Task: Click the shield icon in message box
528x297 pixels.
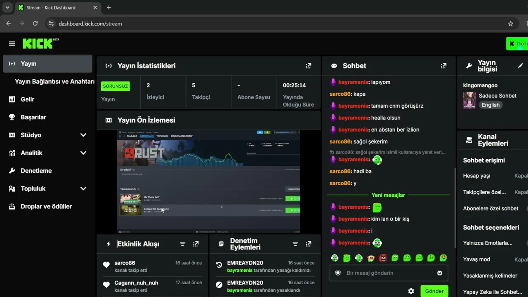Action: point(338,273)
